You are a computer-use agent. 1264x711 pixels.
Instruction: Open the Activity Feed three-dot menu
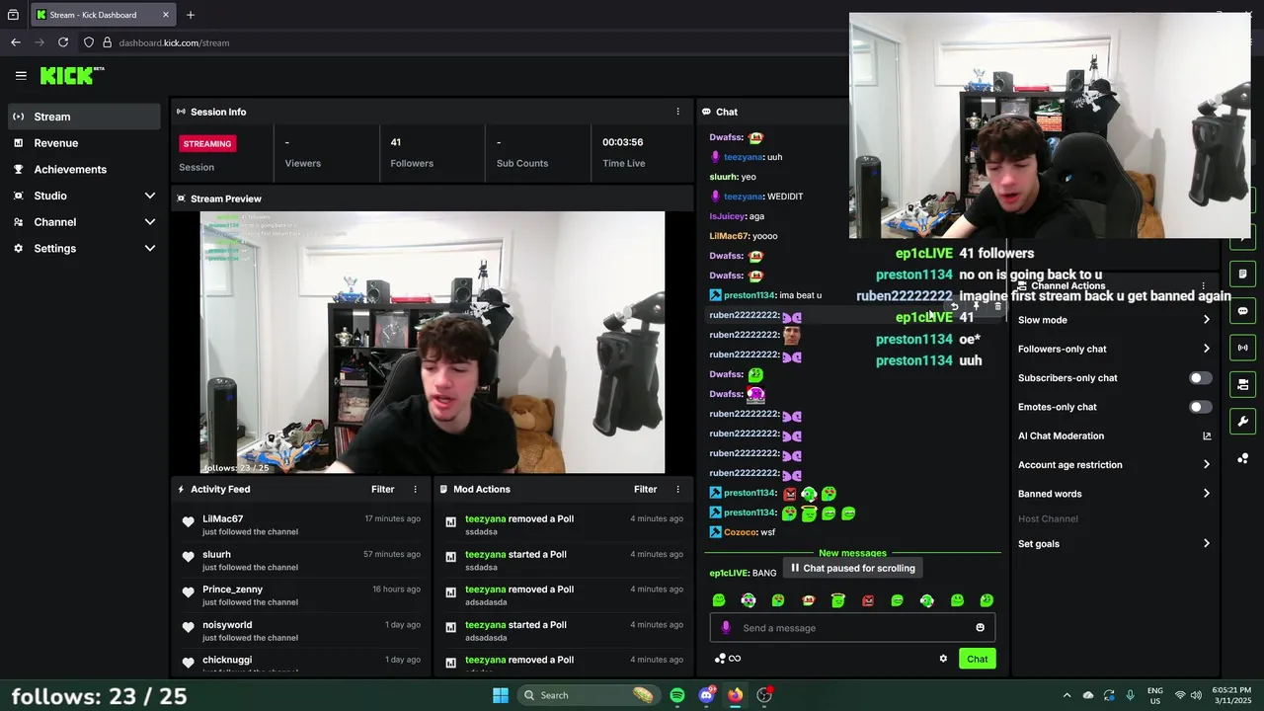click(415, 489)
